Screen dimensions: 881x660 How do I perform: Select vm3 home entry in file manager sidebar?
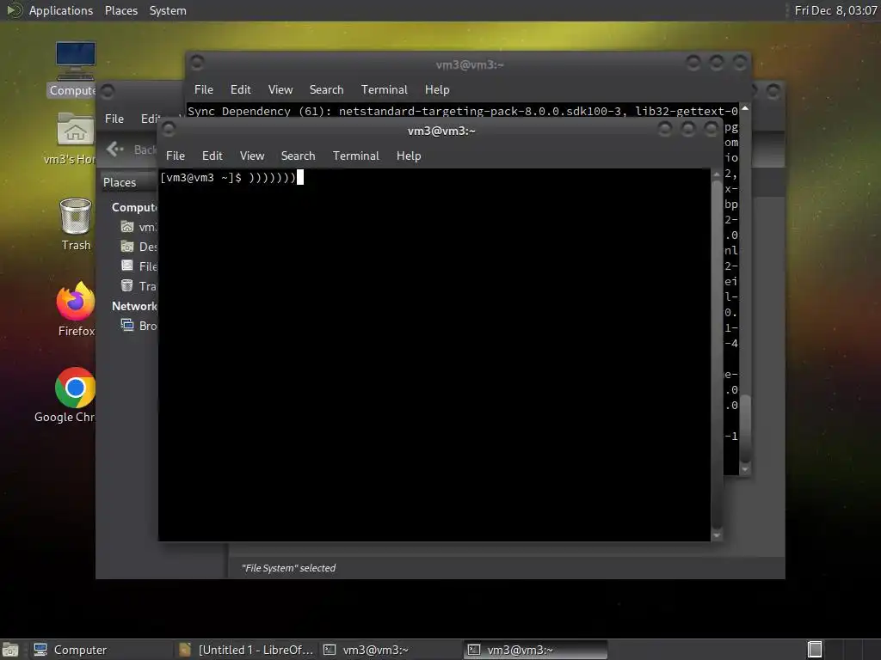(x=139, y=227)
